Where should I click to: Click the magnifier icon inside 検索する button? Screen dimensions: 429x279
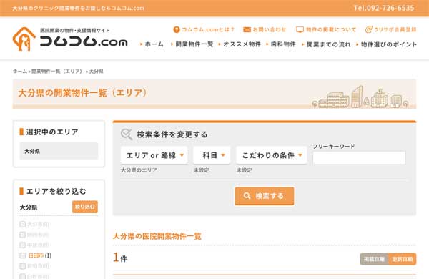(x=247, y=196)
